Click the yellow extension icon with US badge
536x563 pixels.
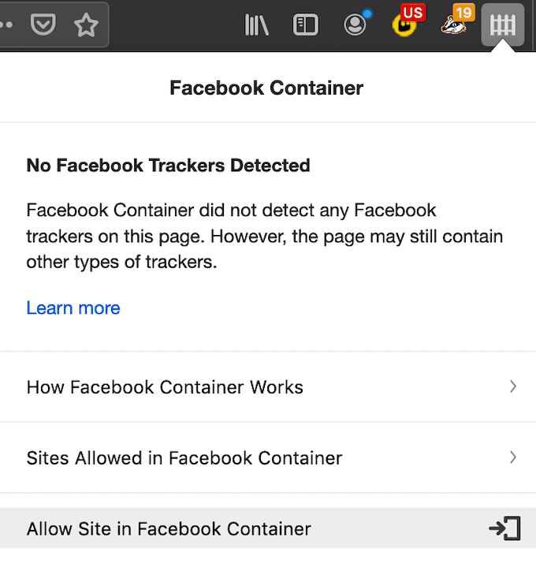coord(405,24)
